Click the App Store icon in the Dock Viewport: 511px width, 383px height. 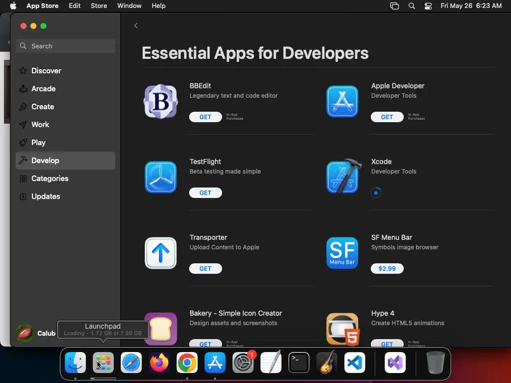(x=215, y=363)
